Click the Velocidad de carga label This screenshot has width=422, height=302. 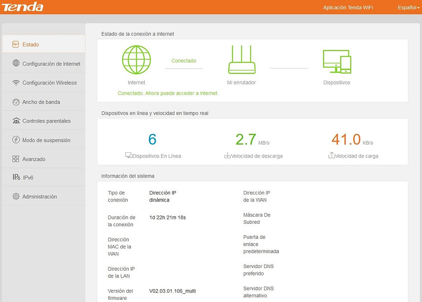point(357,156)
